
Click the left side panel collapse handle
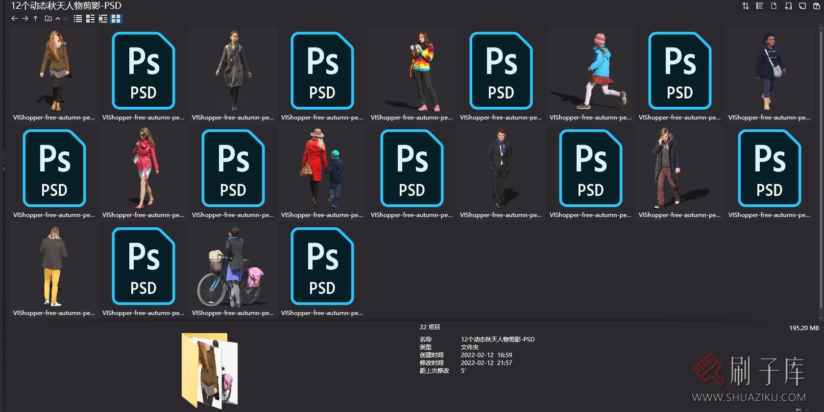point(3,169)
